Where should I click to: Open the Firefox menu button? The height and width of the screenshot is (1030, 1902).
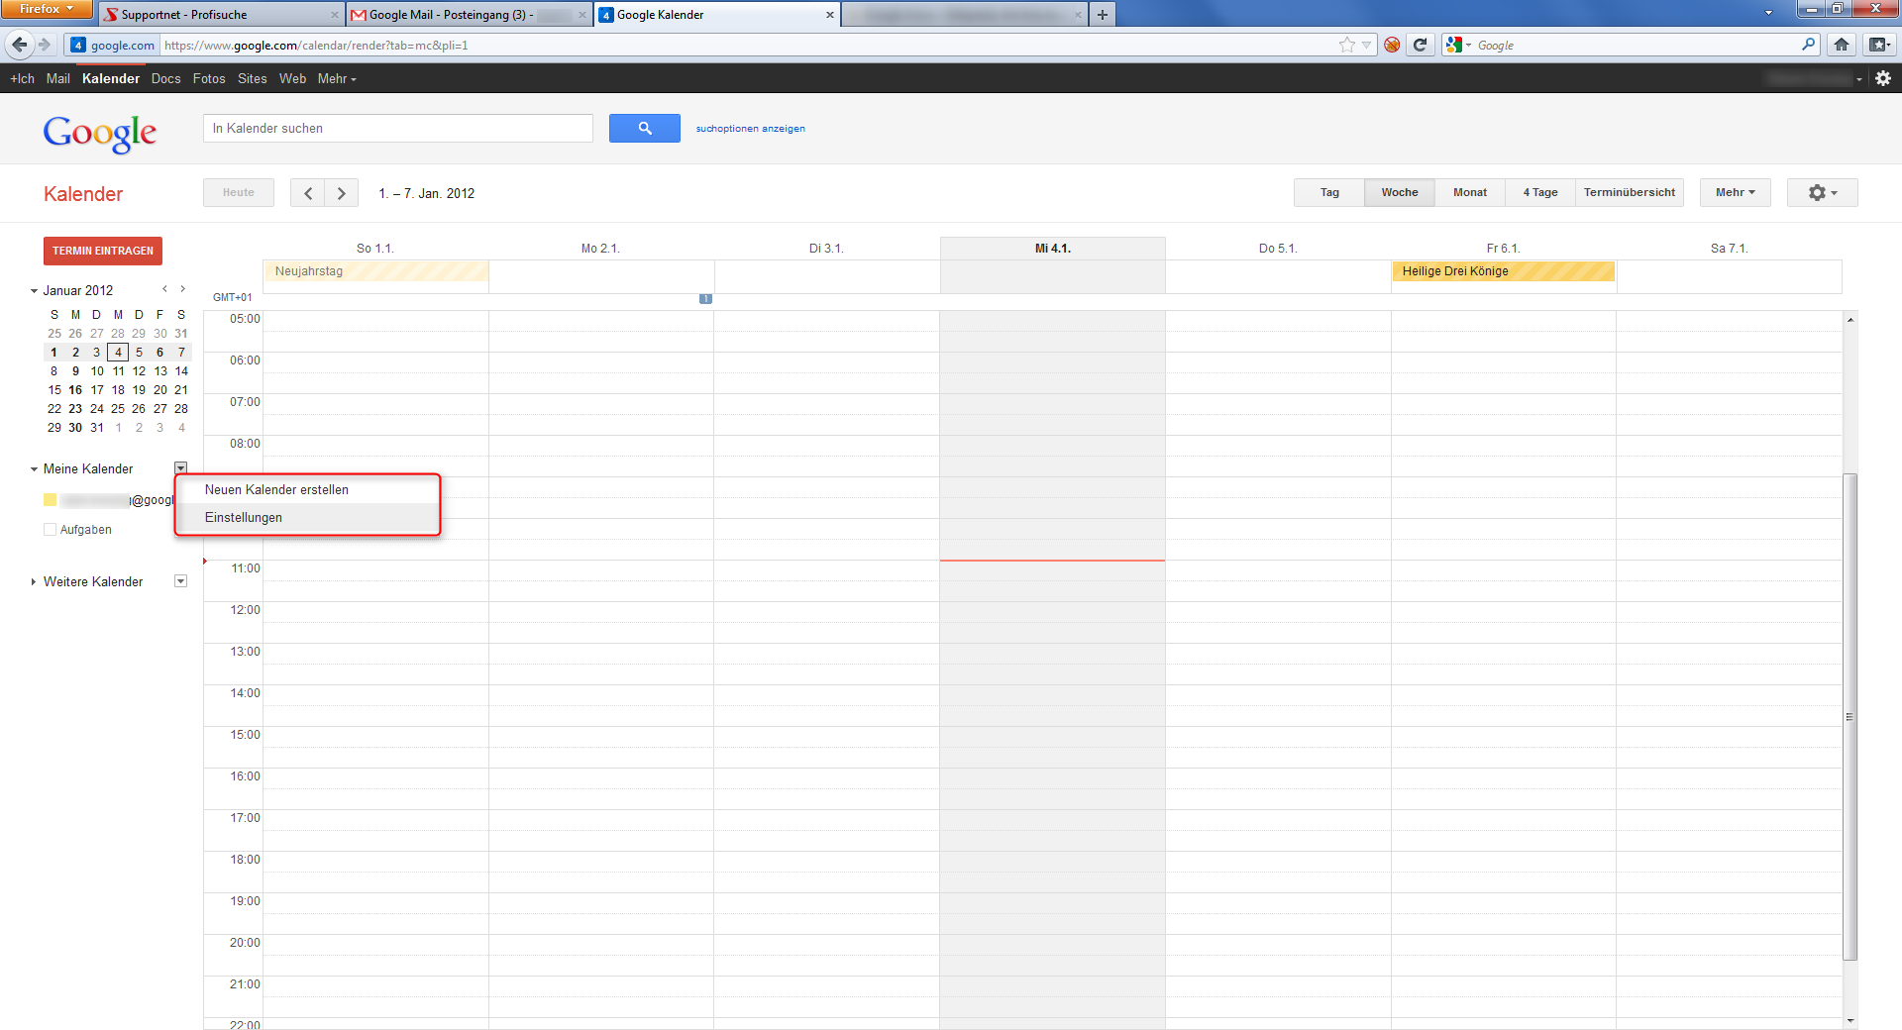pos(45,8)
